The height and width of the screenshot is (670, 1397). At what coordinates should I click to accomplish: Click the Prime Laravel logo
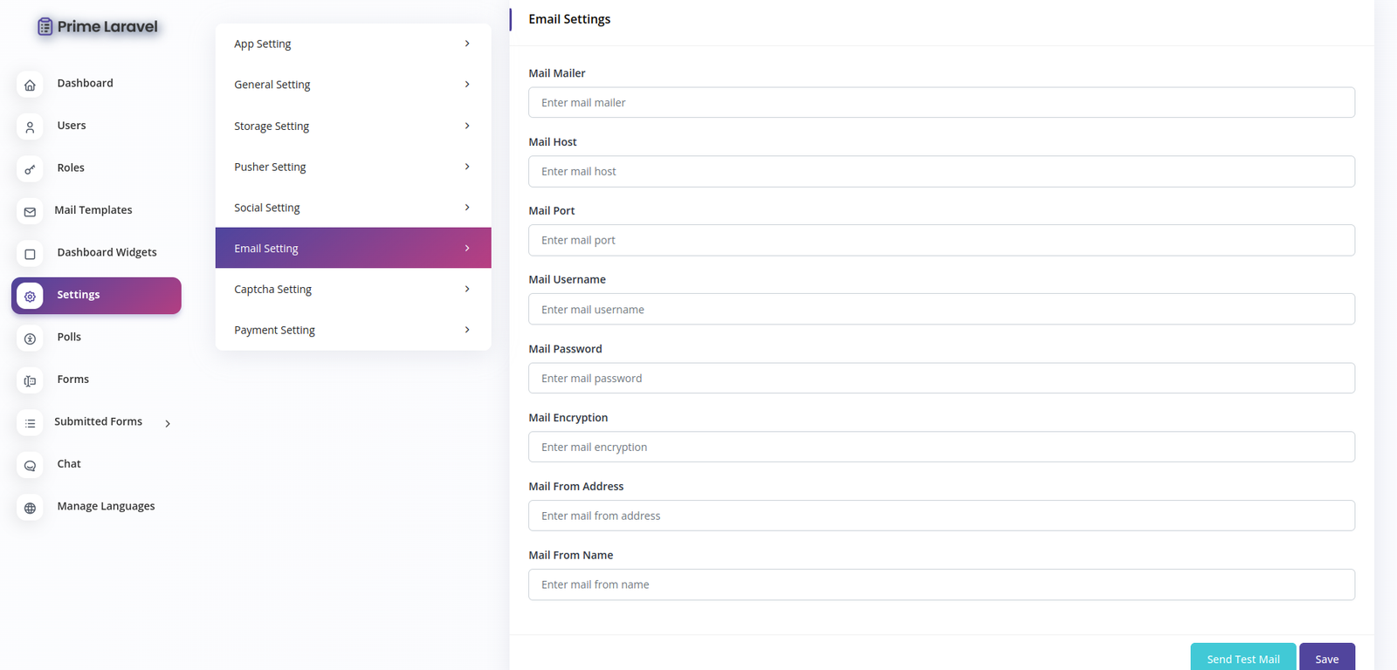click(x=98, y=27)
